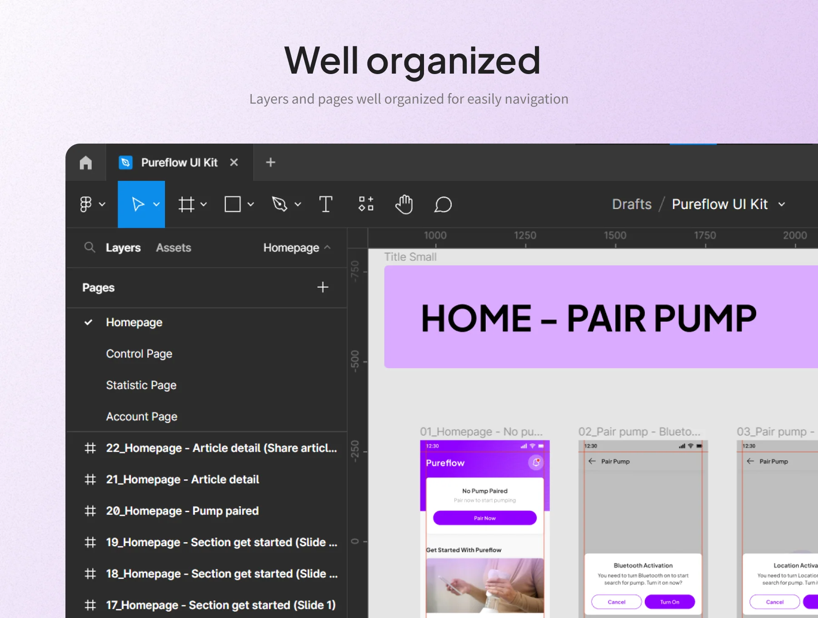Screen dimensions: 818x618
Task: Select the Pureflow UI Kit tab
Action: coord(179,162)
